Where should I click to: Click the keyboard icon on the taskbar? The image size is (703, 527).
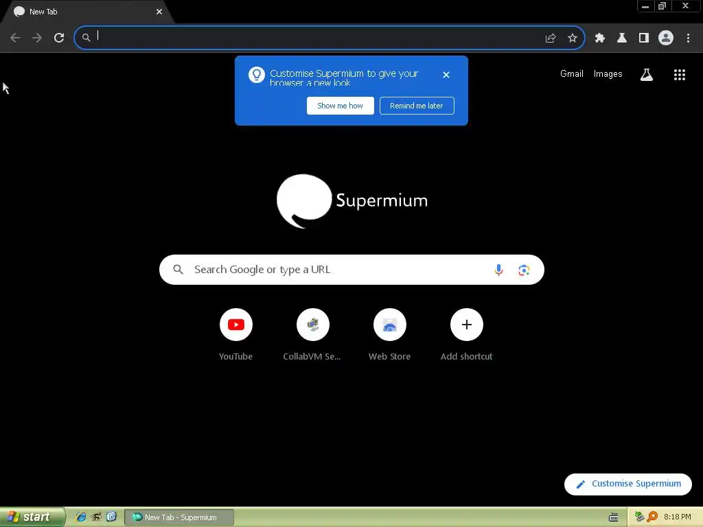(x=613, y=517)
